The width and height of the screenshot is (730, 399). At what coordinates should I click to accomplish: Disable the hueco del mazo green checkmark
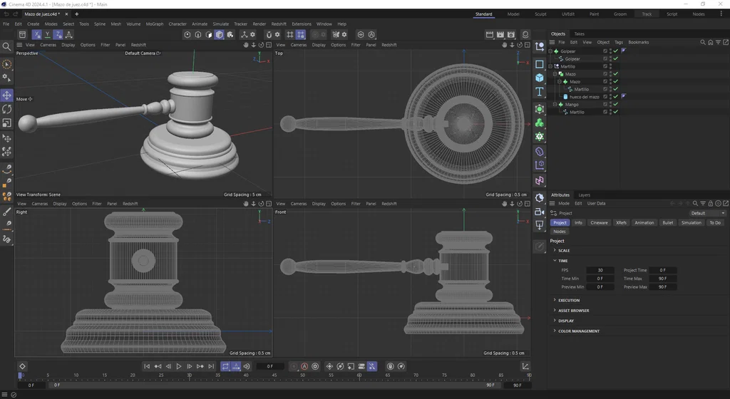[x=615, y=97]
